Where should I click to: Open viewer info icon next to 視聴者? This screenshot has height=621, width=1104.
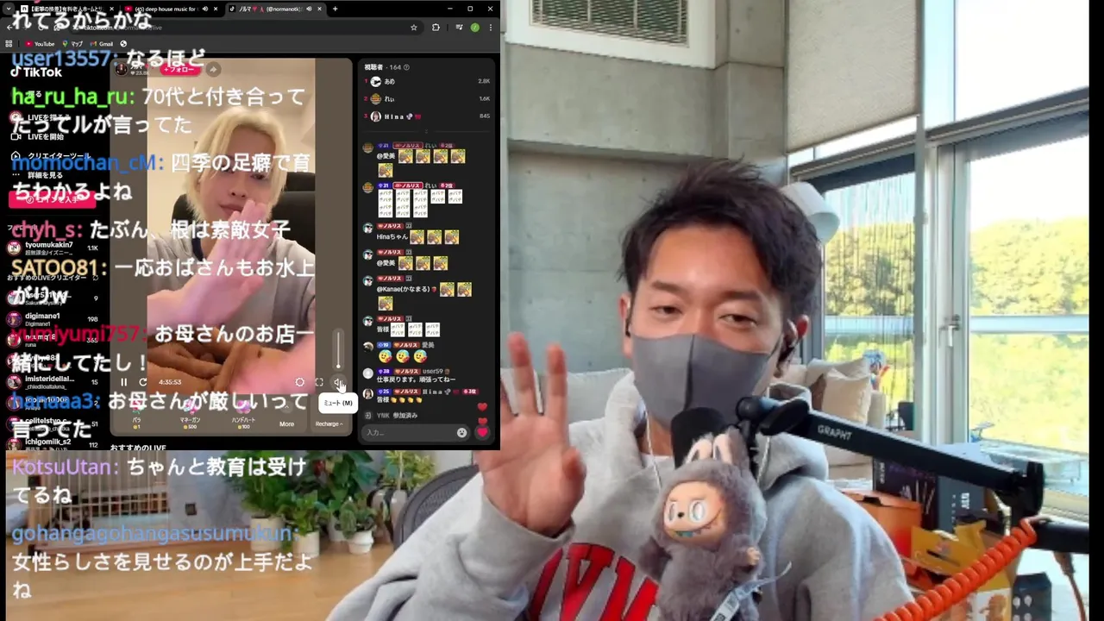click(406, 67)
